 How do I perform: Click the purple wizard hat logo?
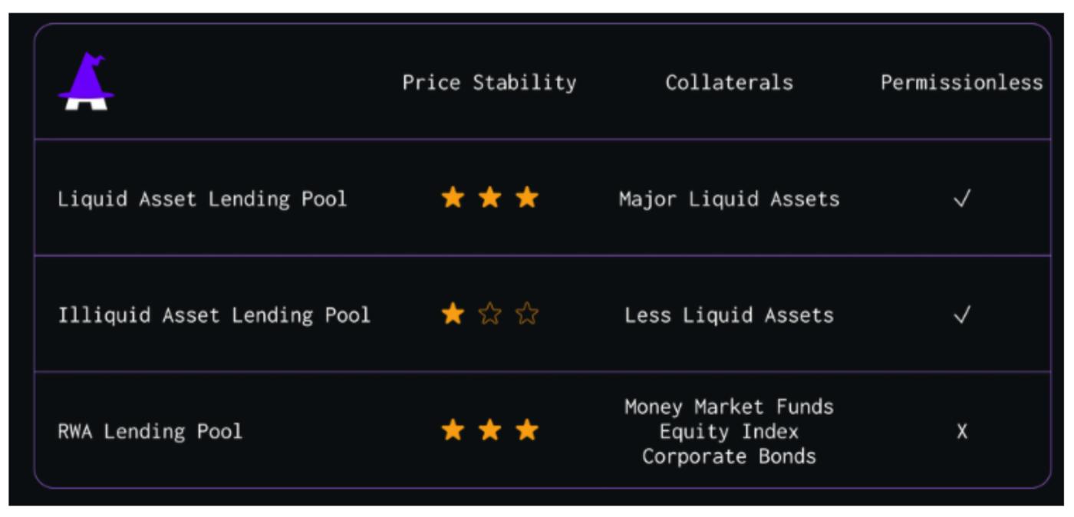click(x=86, y=81)
